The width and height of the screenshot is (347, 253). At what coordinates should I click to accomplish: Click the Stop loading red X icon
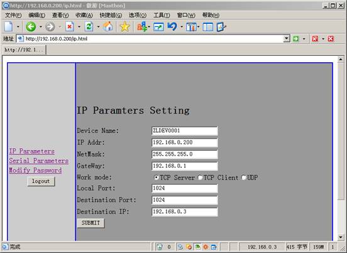(x=70, y=27)
